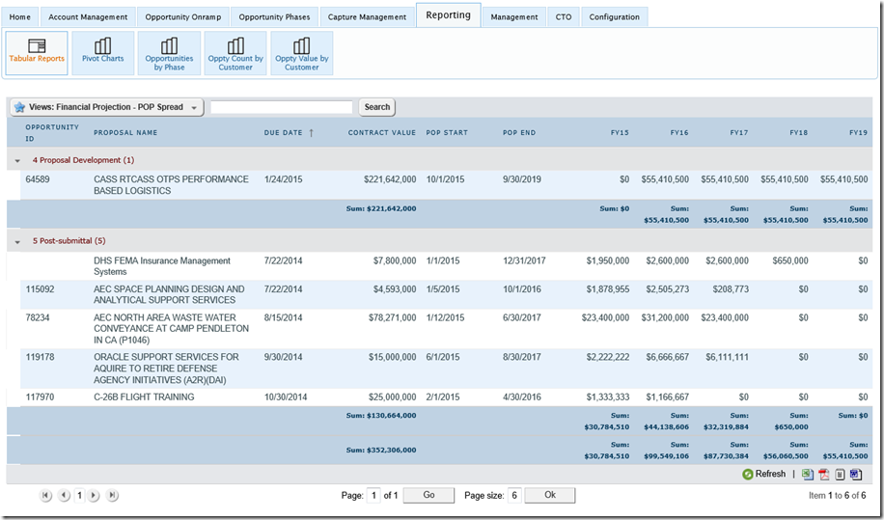Click the star icon in Views selector
884x520 pixels.
[x=19, y=107]
